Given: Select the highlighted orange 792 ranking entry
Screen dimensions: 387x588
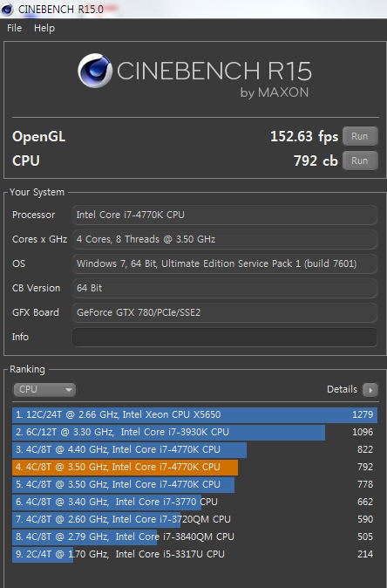Looking at the screenshot, I should click(x=194, y=467).
